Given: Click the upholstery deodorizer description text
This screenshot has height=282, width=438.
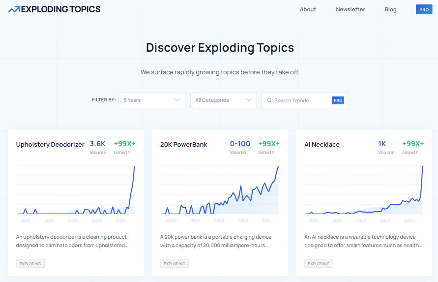Looking at the screenshot, I should point(72,241).
